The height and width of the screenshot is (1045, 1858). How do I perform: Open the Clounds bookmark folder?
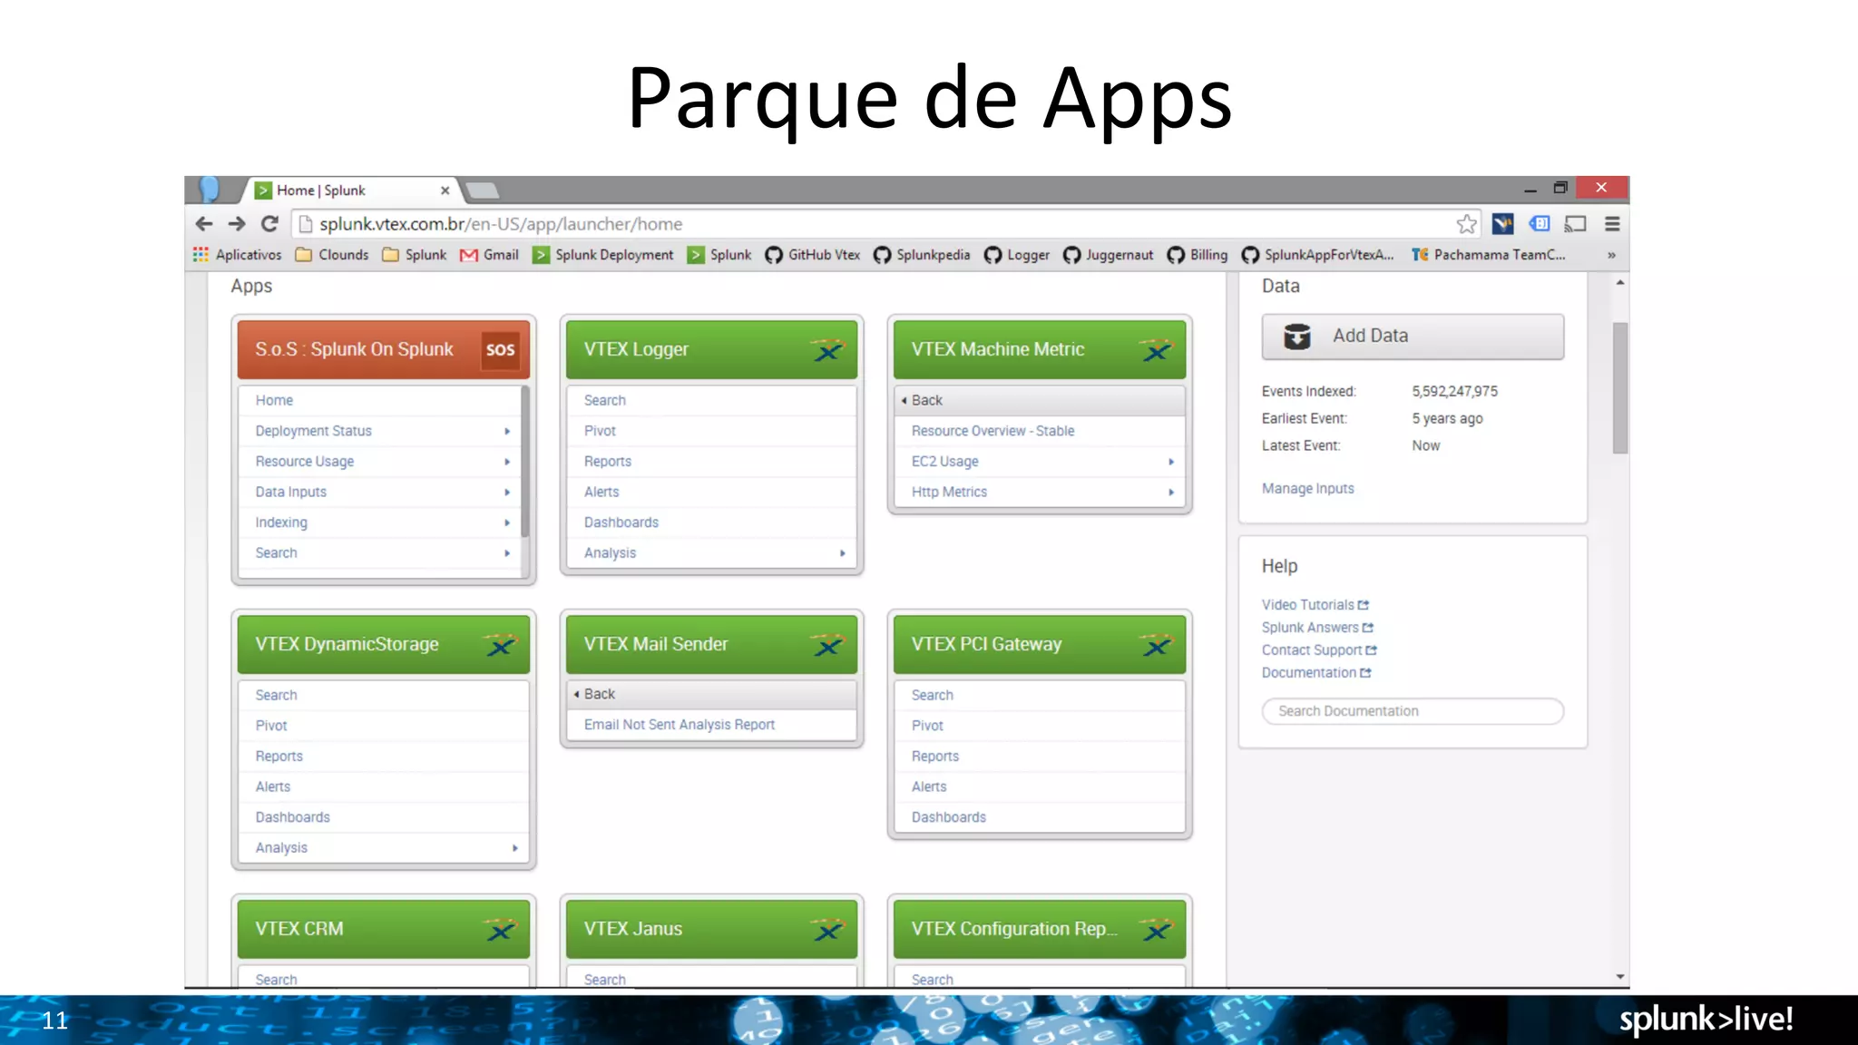point(332,255)
